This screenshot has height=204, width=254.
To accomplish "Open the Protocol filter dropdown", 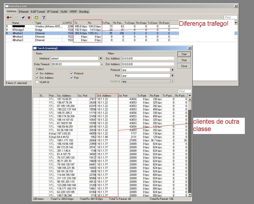I will (x=172, y=70).
